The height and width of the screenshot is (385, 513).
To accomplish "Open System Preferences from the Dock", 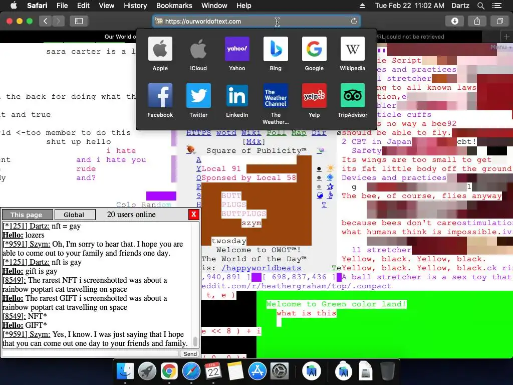I will coord(280,371).
